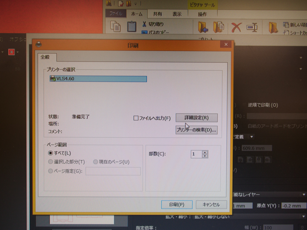Click the New folder icon
307x230 pixels.
point(273,28)
